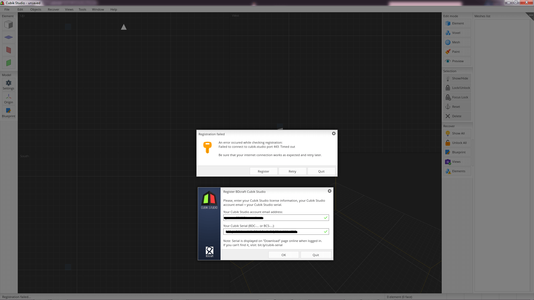Click Quit in Register Cubik Studio dialog
The height and width of the screenshot is (300, 534).
316,255
